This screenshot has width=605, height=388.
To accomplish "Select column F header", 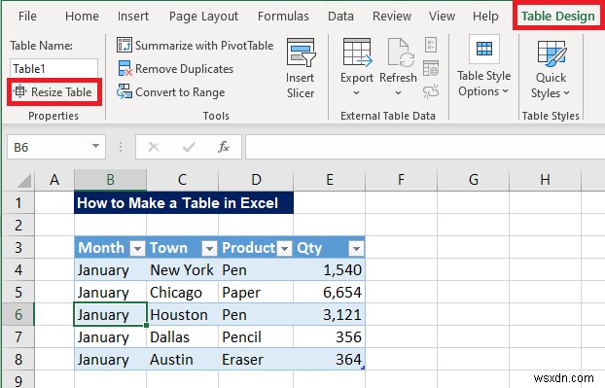I will click(x=401, y=180).
